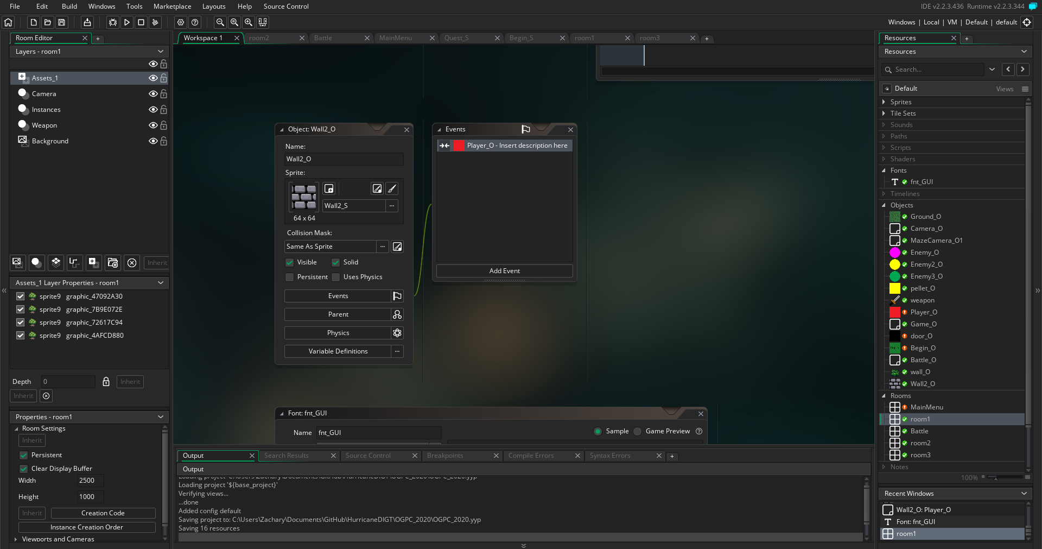The height and width of the screenshot is (549, 1042).
Task: Click the Edit Sprite icon in Wall2_O
Action: coord(377,188)
